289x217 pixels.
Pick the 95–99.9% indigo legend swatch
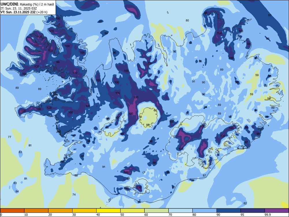point(253,211)
